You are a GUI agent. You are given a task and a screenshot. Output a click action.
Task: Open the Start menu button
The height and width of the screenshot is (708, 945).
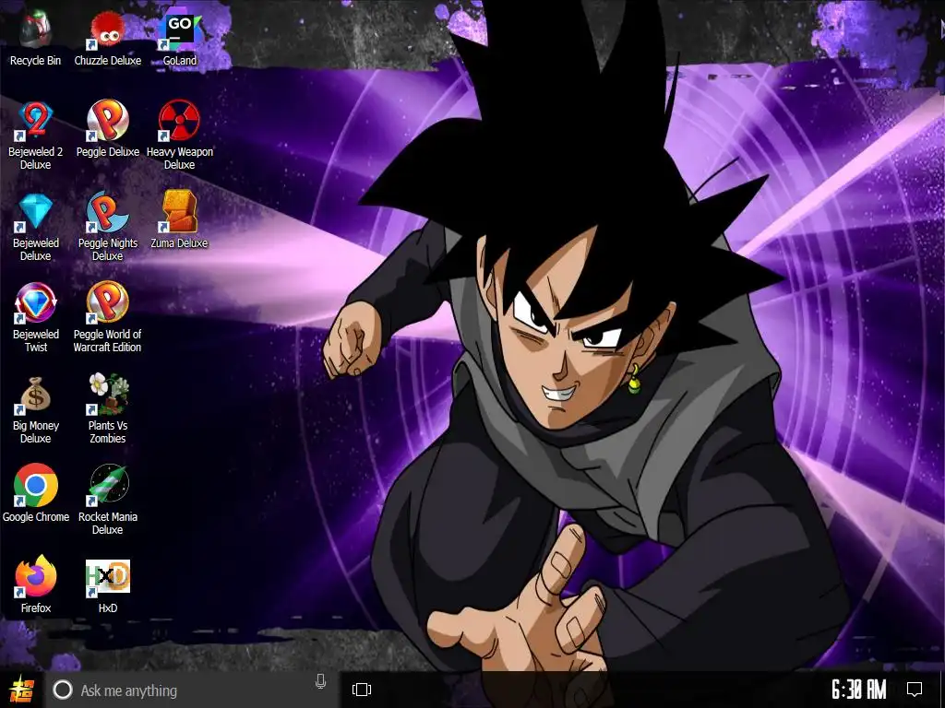[x=22, y=690]
